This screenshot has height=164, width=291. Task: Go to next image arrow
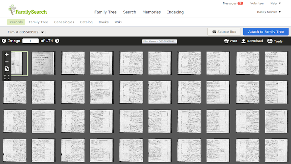(x=57, y=41)
